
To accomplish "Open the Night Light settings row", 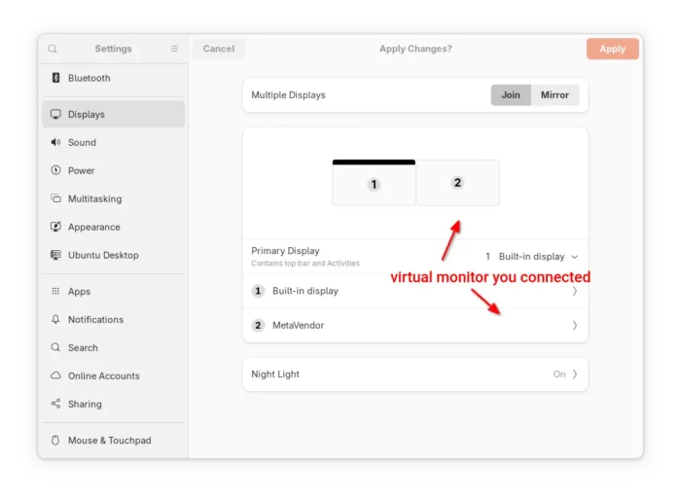I will pos(414,374).
